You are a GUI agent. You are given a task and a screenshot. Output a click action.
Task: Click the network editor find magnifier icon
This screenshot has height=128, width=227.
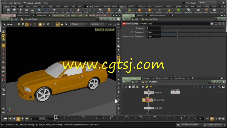click(x=219, y=87)
